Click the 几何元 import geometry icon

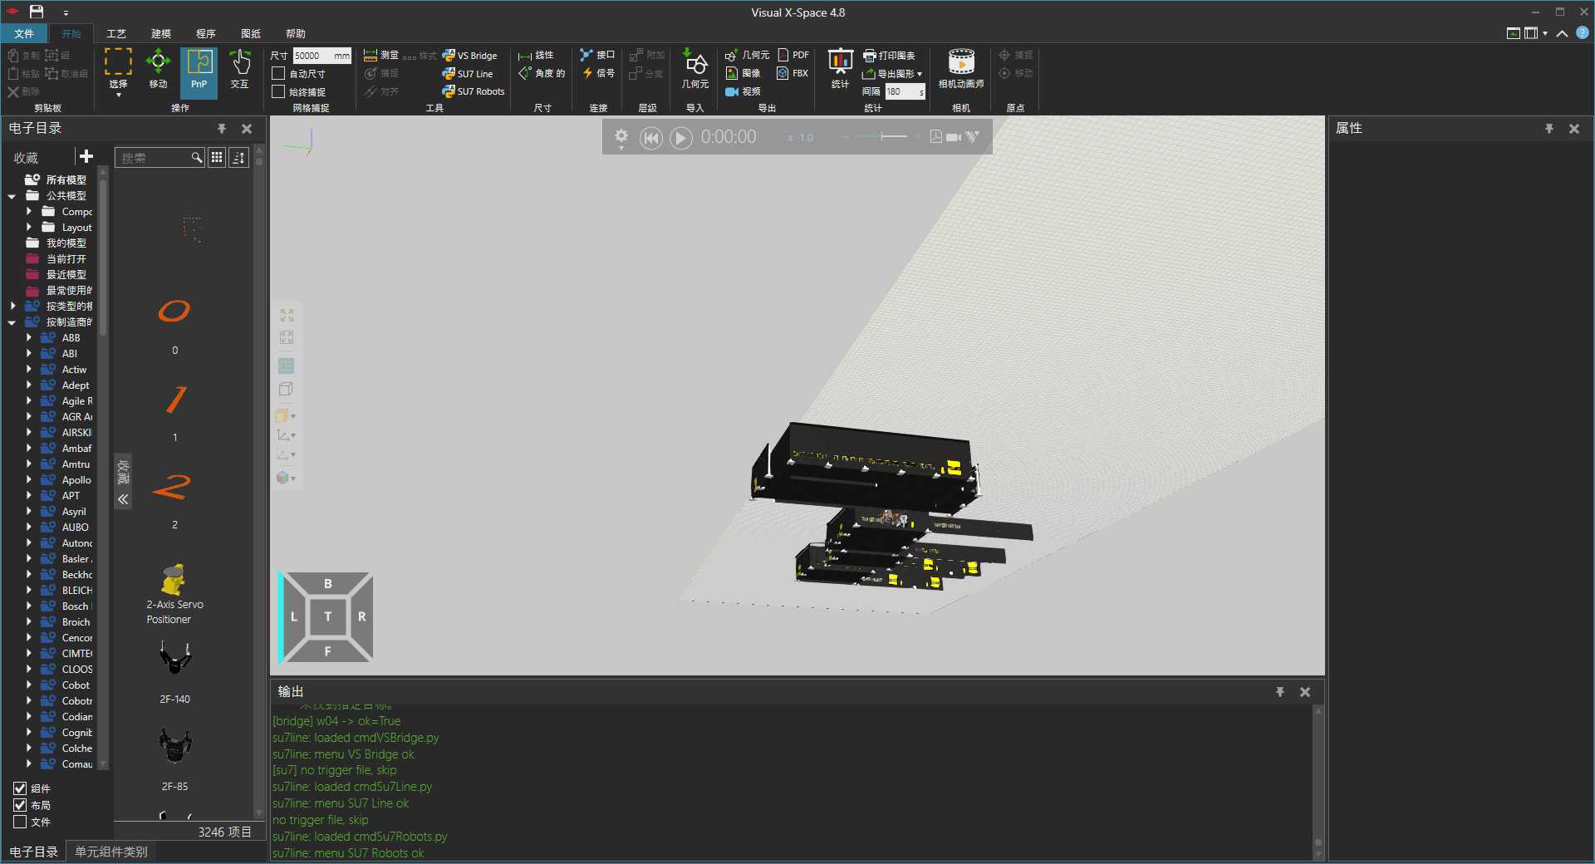pyautogui.click(x=695, y=69)
